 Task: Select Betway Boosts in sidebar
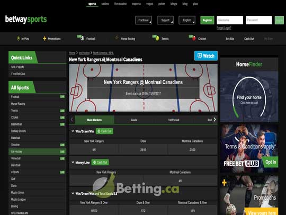click(x=38, y=131)
